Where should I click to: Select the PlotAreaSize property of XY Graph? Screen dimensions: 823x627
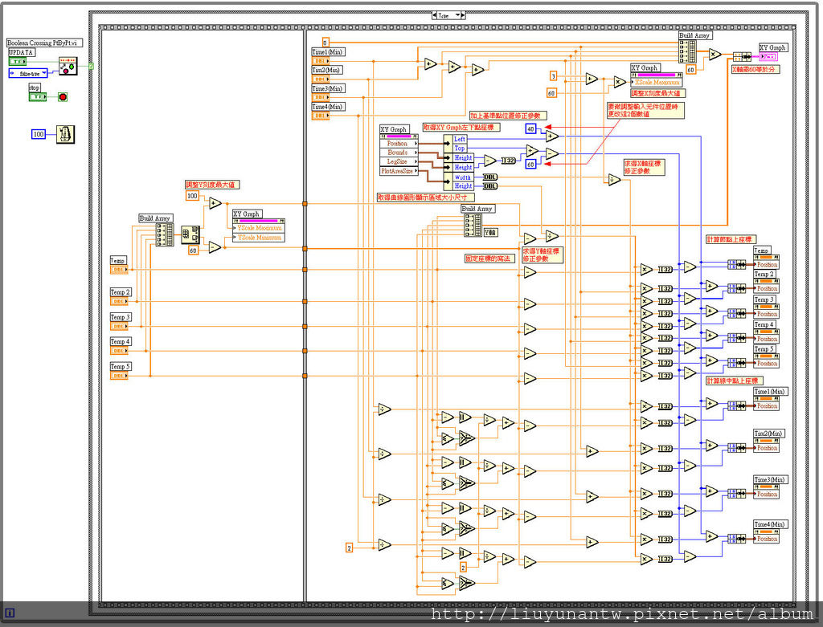399,171
